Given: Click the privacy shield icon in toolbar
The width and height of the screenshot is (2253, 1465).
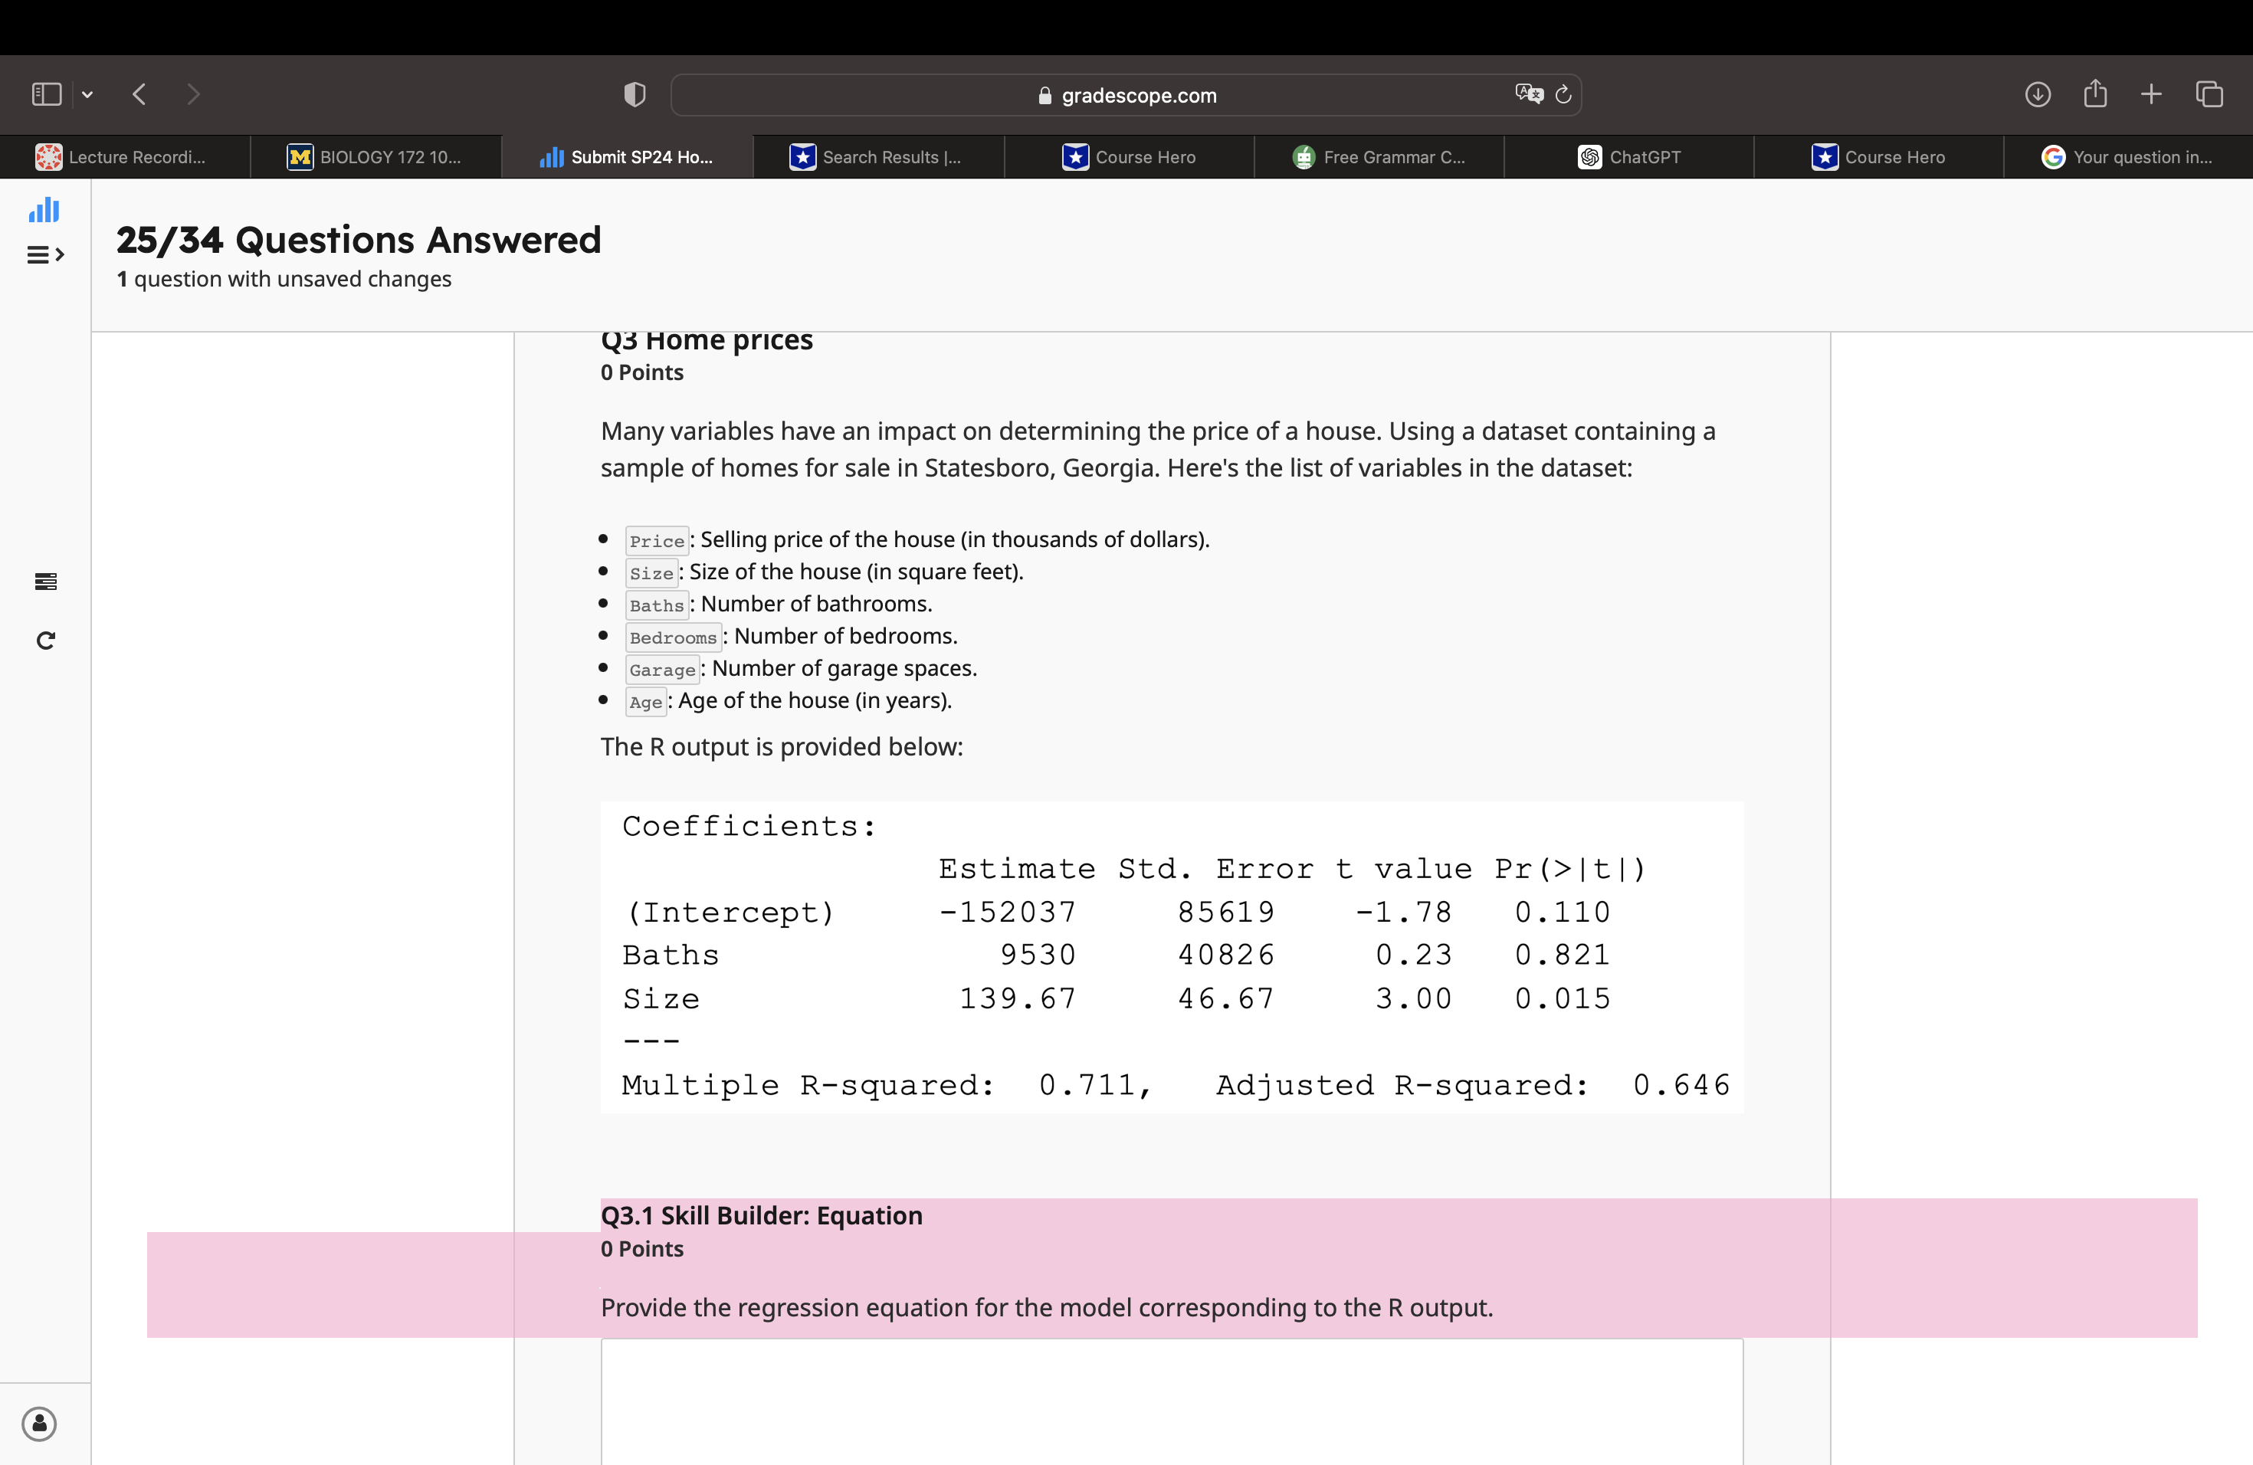Looking at the screenshot, I should pyautogui.click(x=635, y=95).
